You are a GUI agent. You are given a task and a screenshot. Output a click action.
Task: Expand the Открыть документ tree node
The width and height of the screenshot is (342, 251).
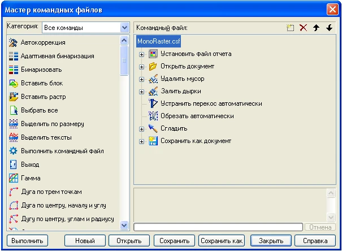(x=141, y=66)
